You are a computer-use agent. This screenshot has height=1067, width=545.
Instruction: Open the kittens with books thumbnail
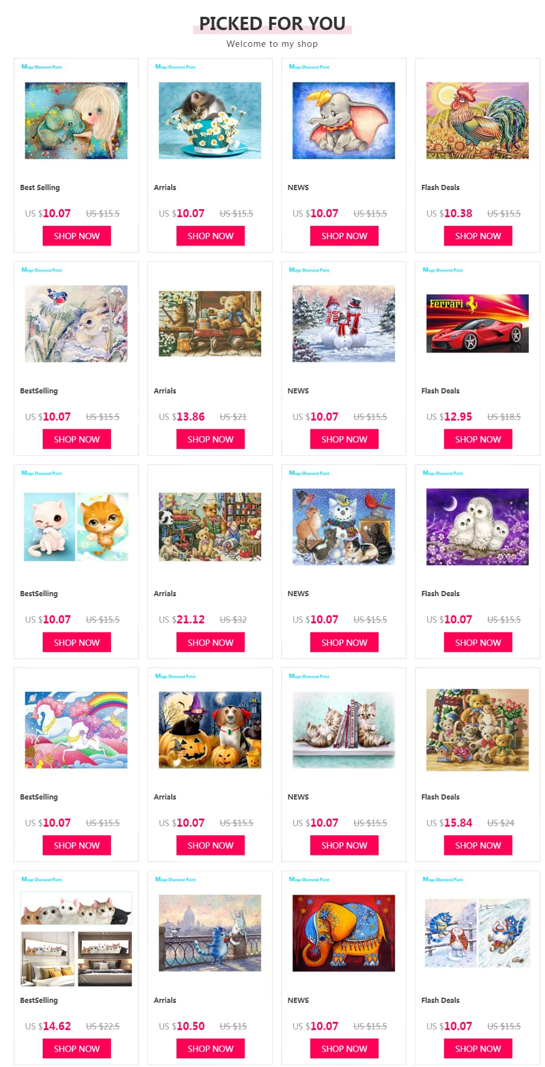pyautogui.click(x=344, y=730)
